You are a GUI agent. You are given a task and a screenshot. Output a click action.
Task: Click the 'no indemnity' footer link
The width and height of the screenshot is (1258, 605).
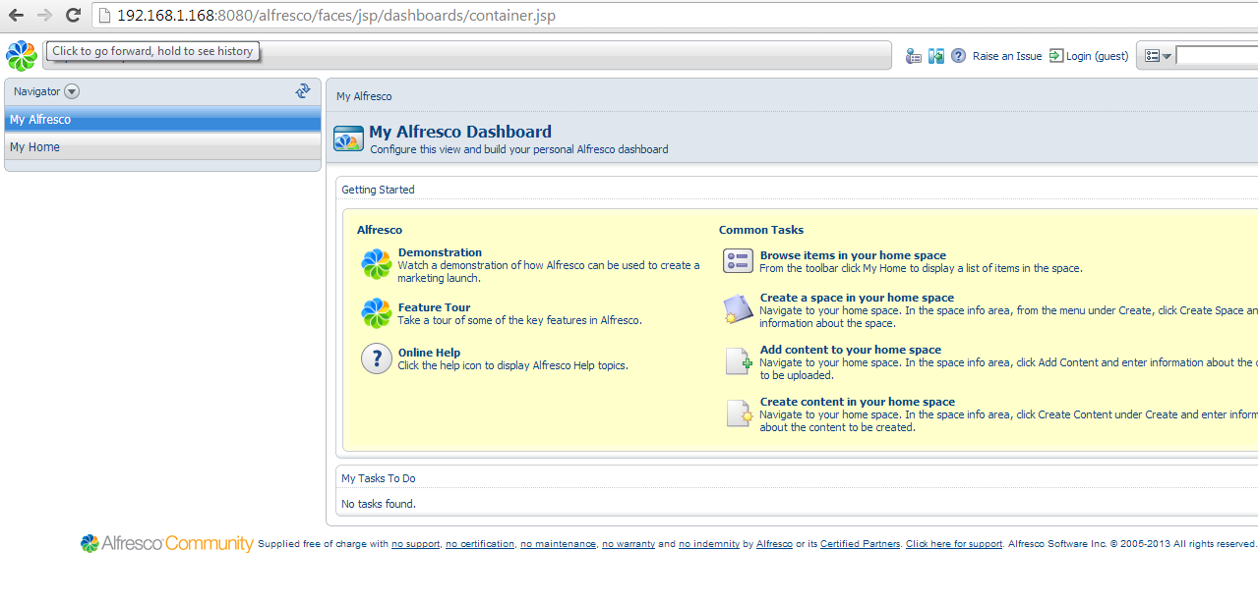(709, 544)
